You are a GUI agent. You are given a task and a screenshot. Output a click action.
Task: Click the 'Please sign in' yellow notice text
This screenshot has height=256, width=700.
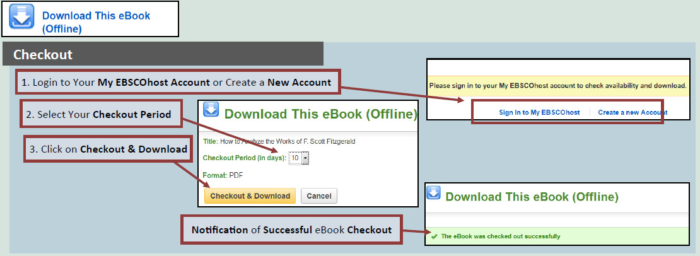coord(557,86)
